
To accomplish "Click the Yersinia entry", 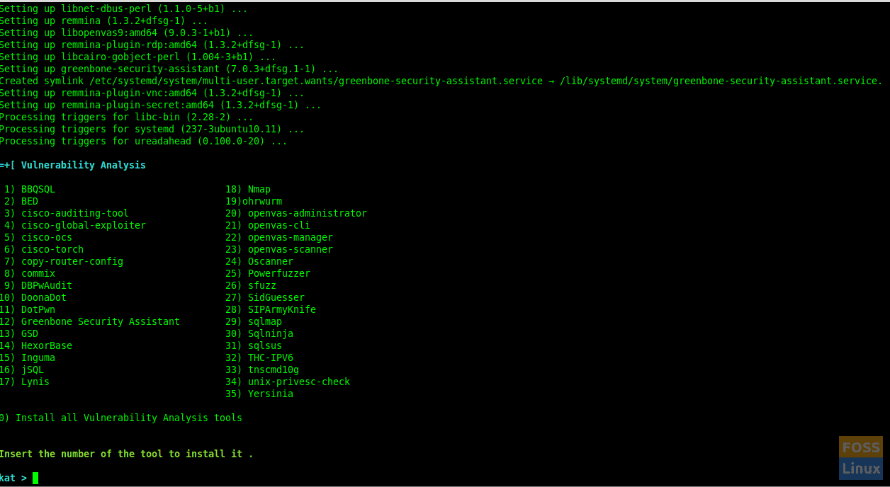I will [270, 394].
